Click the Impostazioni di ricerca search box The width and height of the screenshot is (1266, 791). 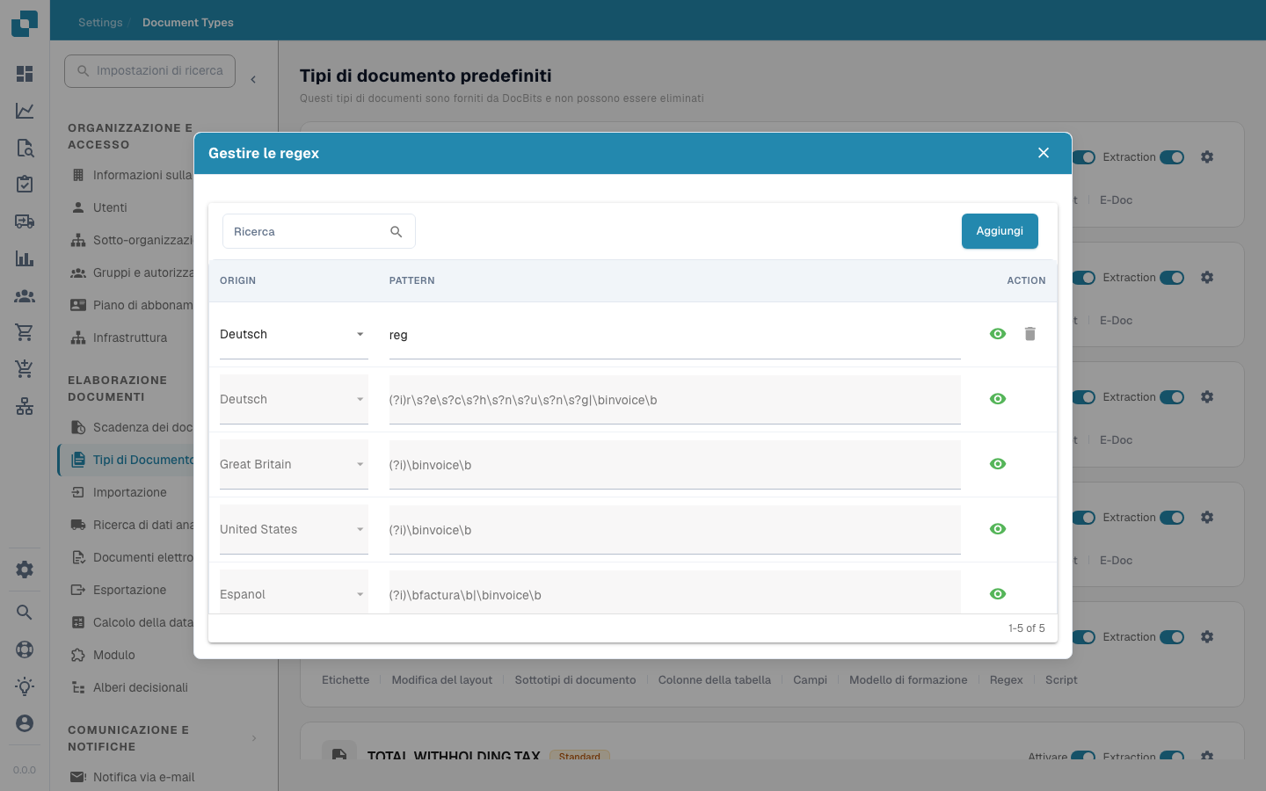click(149, 71)
